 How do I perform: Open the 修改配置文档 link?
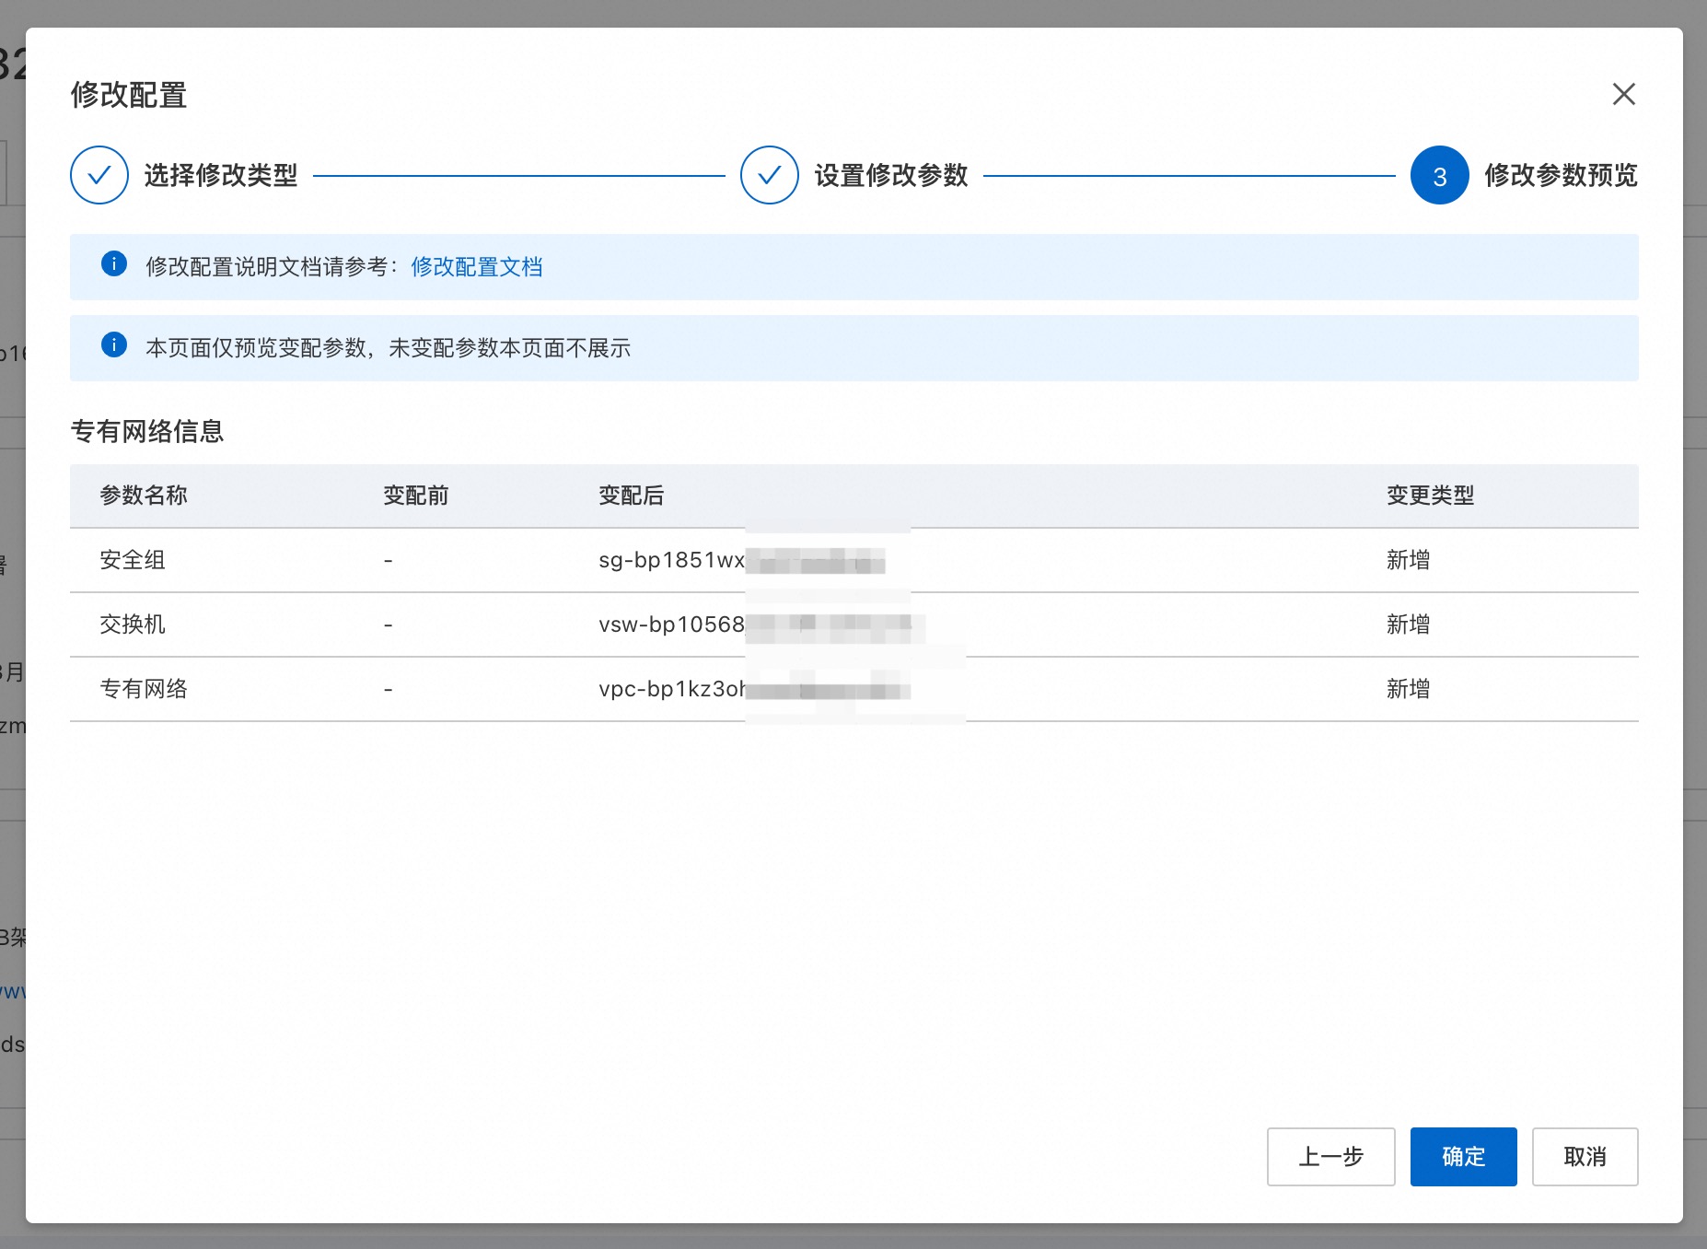(476, 267)
